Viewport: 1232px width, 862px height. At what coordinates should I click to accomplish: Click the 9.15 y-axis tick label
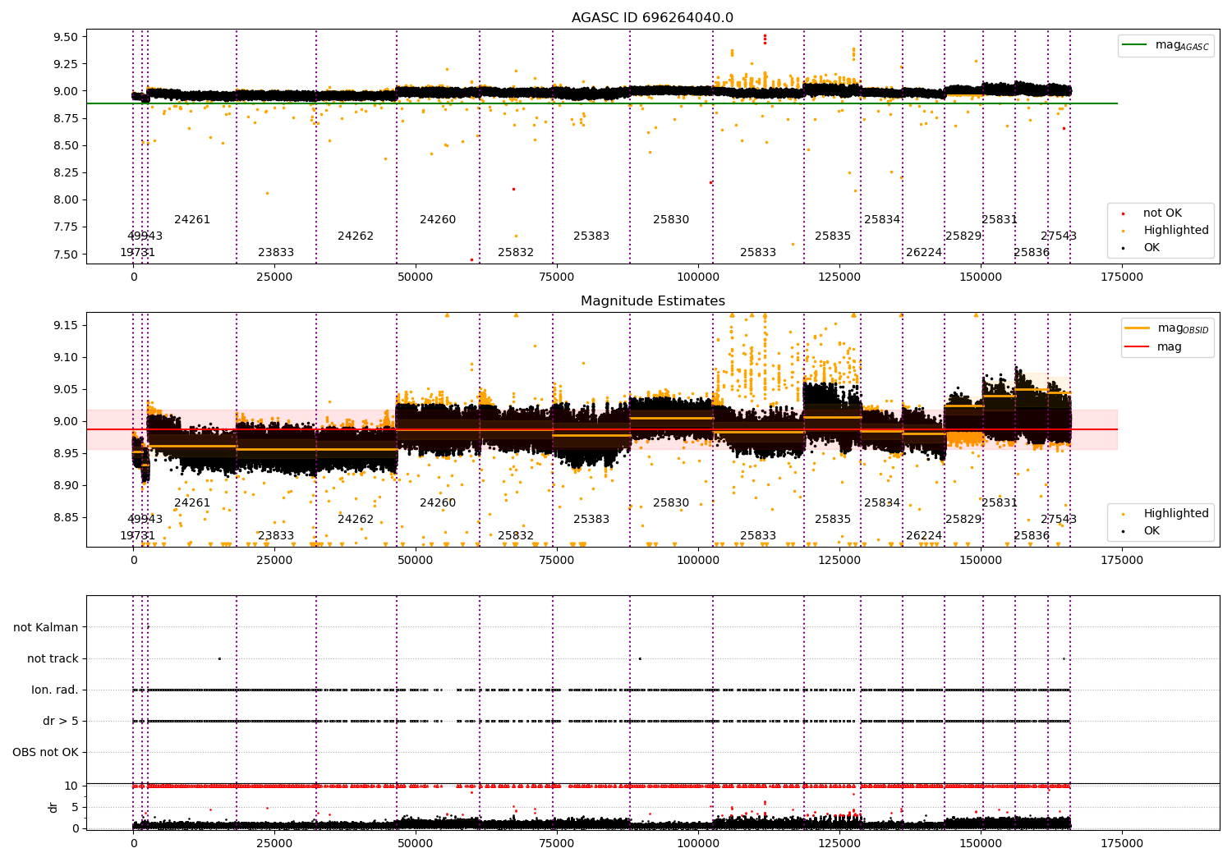[x=66, y=325]
